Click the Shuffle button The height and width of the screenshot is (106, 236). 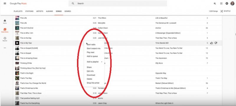225,11
